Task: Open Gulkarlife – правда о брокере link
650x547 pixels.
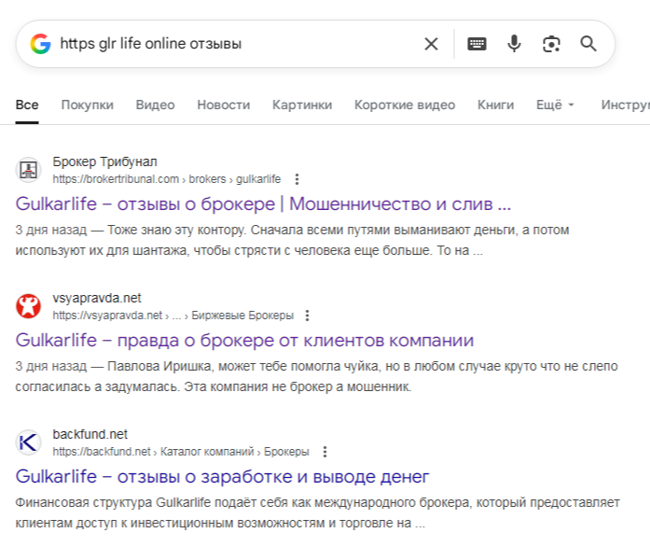Action: (x=244, y=341)
